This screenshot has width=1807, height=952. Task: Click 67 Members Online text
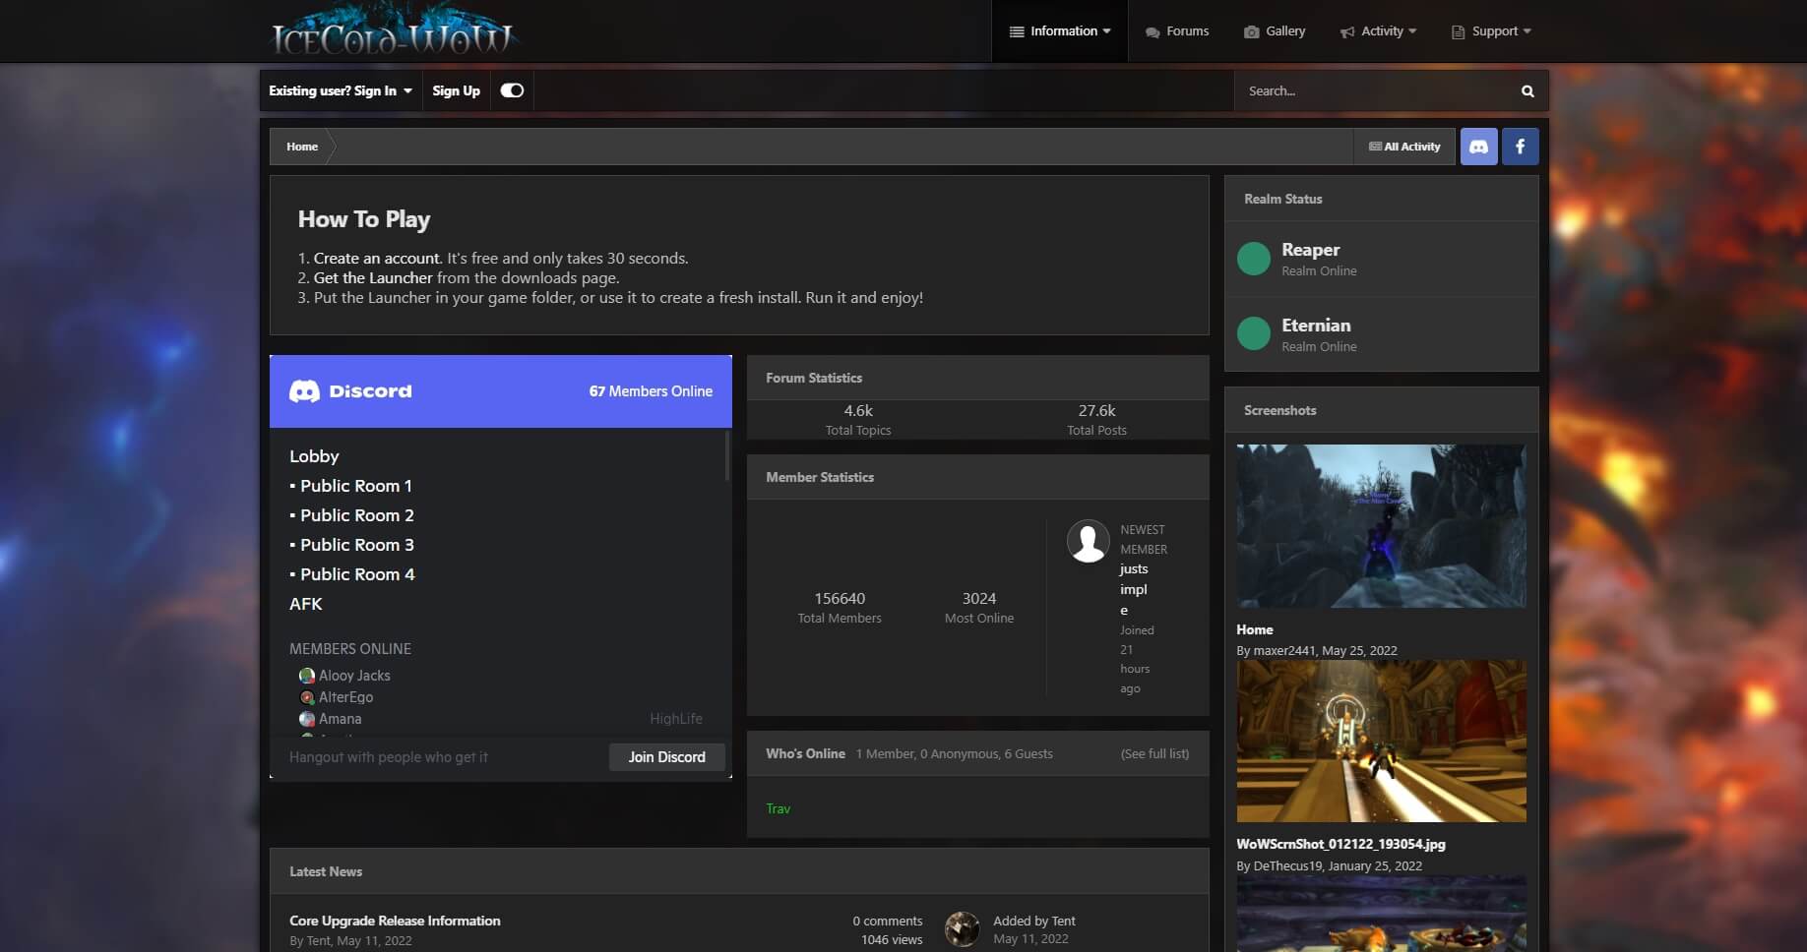click(x=651, y=391)
